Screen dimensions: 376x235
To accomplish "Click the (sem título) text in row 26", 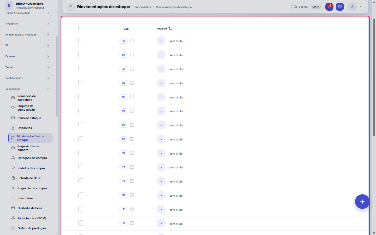I will [x=176, y=139].
